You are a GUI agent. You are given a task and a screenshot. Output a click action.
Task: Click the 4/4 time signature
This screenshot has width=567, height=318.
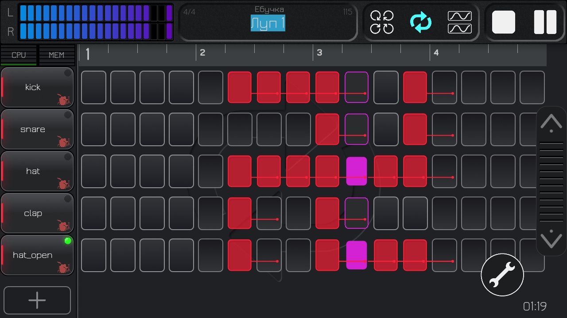click(x=190, y=12)
